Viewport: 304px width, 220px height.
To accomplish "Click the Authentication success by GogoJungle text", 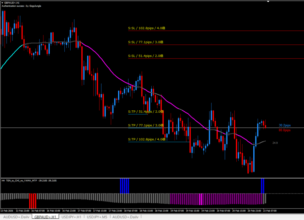I will tap(22, 6).
